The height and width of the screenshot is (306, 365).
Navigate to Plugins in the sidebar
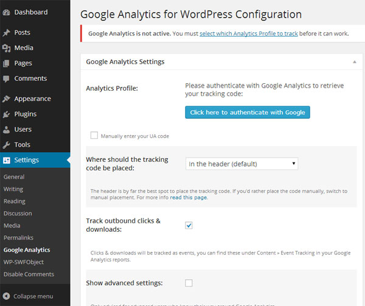pyautogui.click(x=26, y=114)
